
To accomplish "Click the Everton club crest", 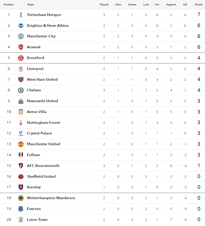I will (x=21, y=209).
